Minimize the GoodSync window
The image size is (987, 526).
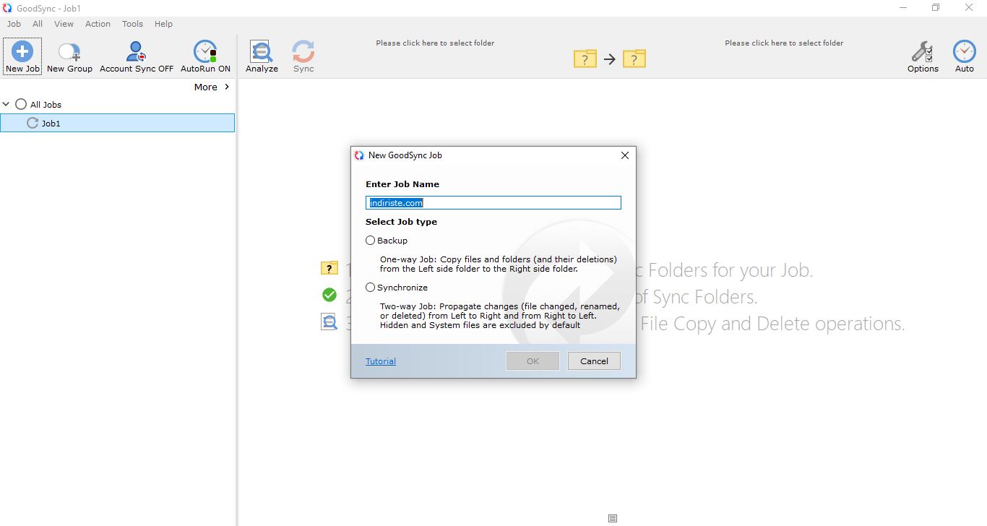pos(903,8)
